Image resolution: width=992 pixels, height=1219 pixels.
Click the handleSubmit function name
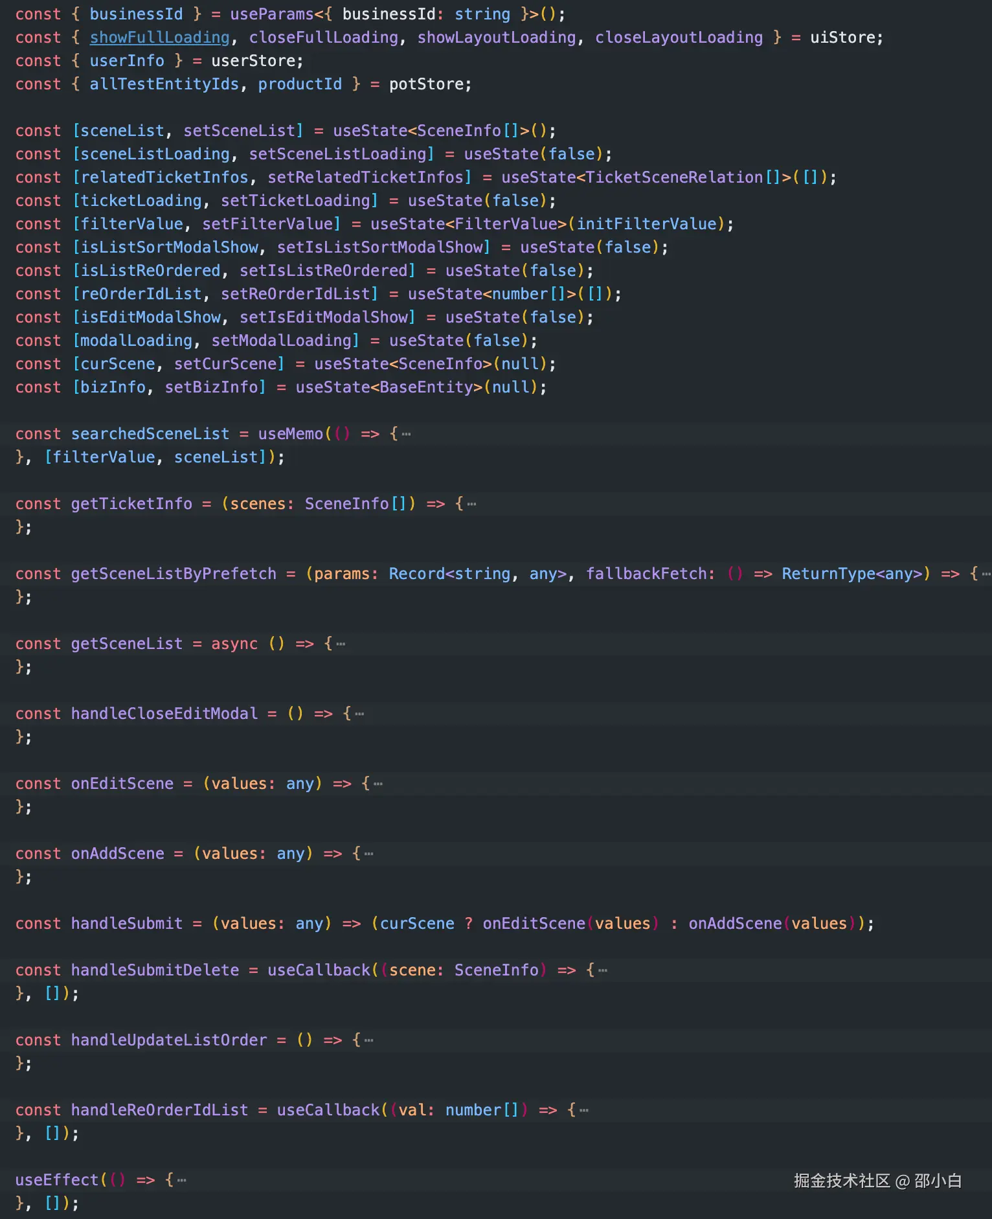tap(127, 924)
